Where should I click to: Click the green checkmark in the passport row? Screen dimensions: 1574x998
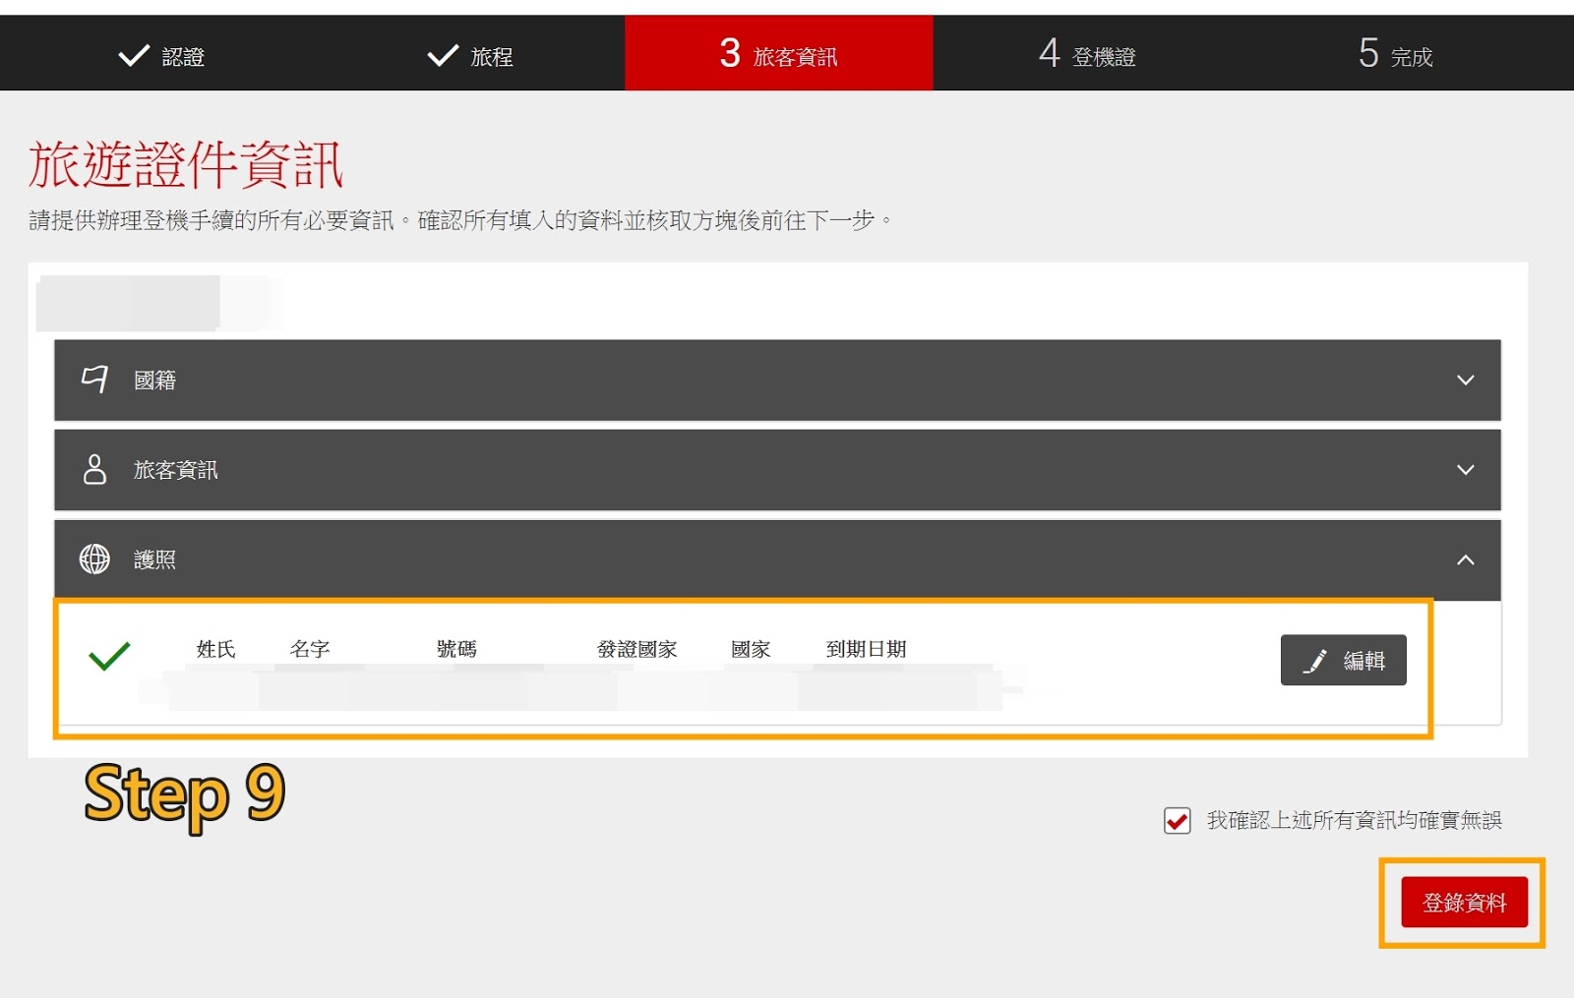[109, 655]
